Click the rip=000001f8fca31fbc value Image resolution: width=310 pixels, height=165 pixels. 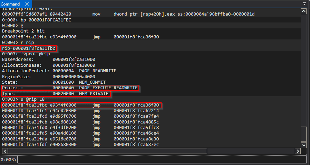pyautogui.click(x=29, y=48)
